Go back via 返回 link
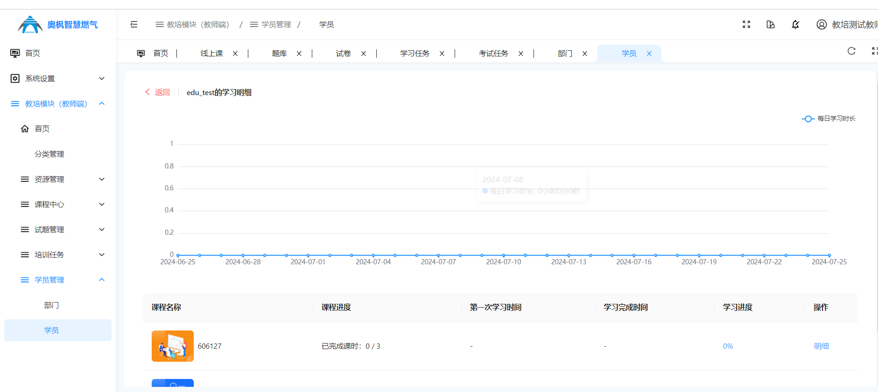 pos(157,92)
